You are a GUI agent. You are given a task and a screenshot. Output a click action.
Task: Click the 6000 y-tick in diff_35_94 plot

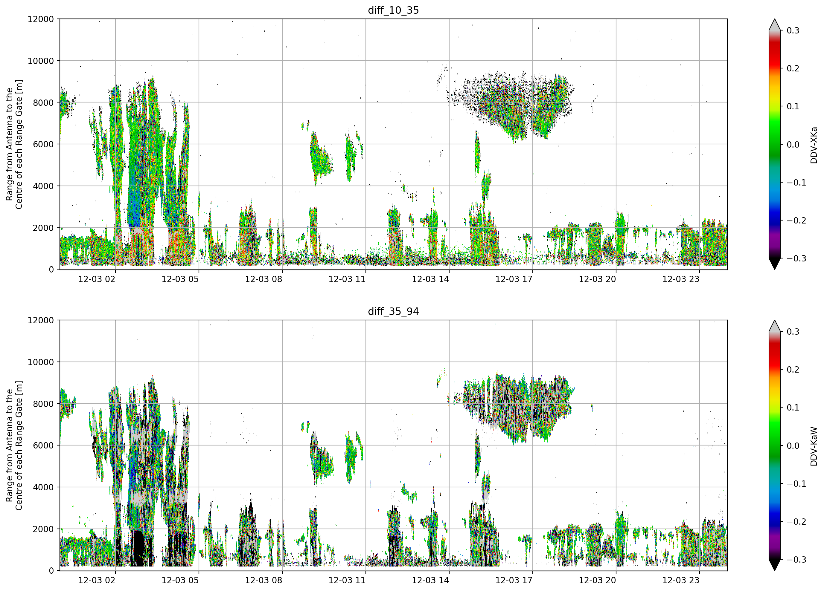tap(43, 446)
